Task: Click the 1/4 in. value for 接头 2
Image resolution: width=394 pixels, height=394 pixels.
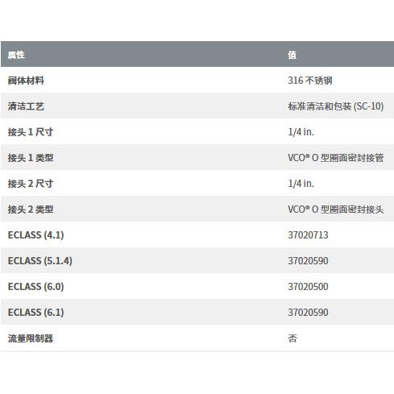Action: (x=301, y=184)
